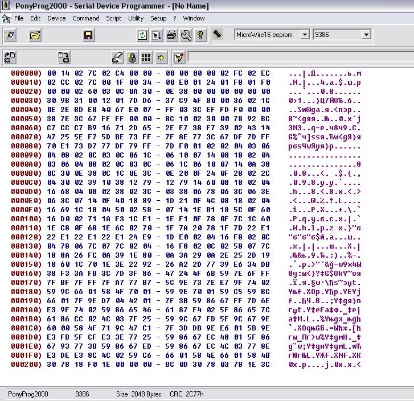Image resolution: width=414 pixels, height=401 pixels.
Task: Select hex row at address 000100
Action: [x=186, y=219]
